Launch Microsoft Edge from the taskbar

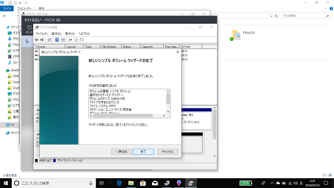coord(119,183)
